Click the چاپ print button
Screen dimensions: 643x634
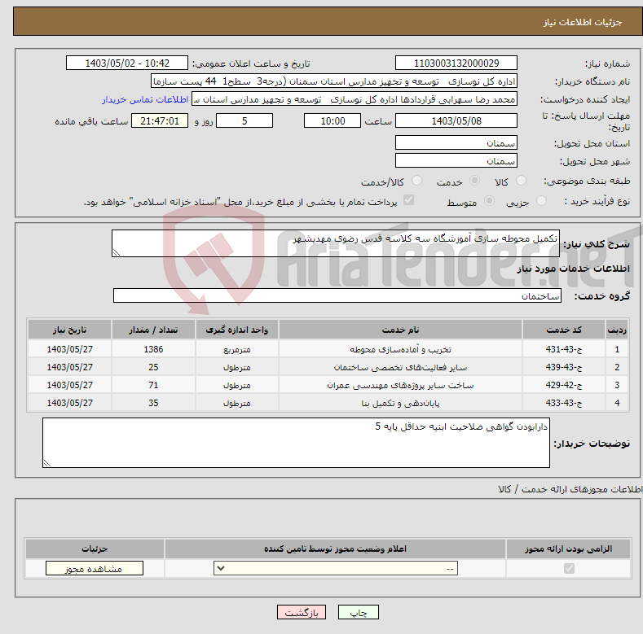click(359, 612)
